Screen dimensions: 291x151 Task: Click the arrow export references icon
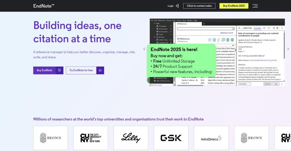coord(223,40)
